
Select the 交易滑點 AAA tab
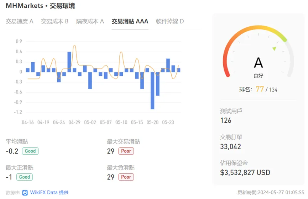130,21
